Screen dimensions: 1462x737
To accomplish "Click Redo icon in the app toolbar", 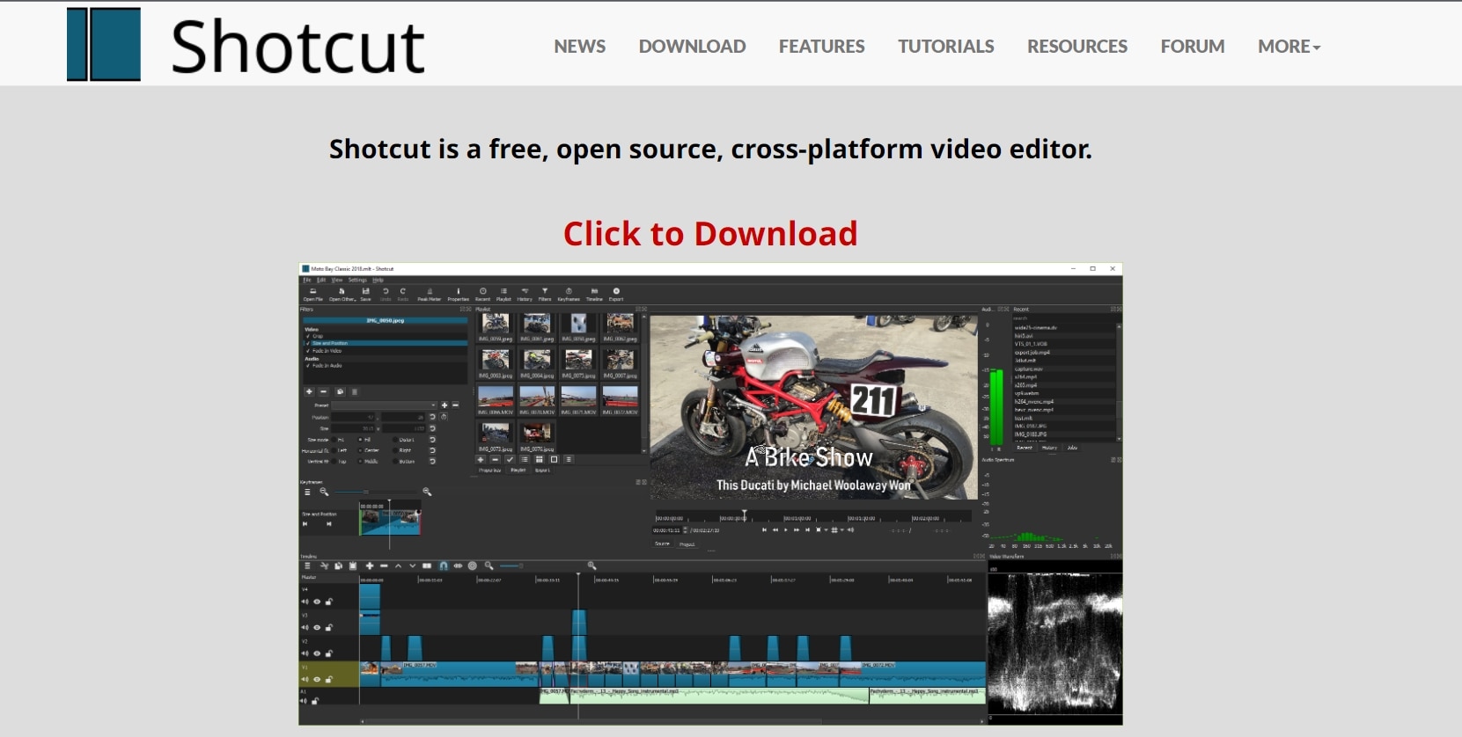I will (x=403, y=295).
